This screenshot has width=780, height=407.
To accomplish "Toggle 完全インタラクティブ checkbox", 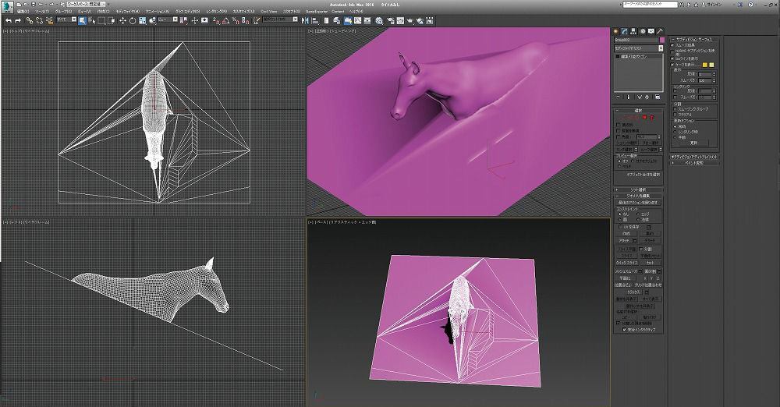I will (624, 329).
